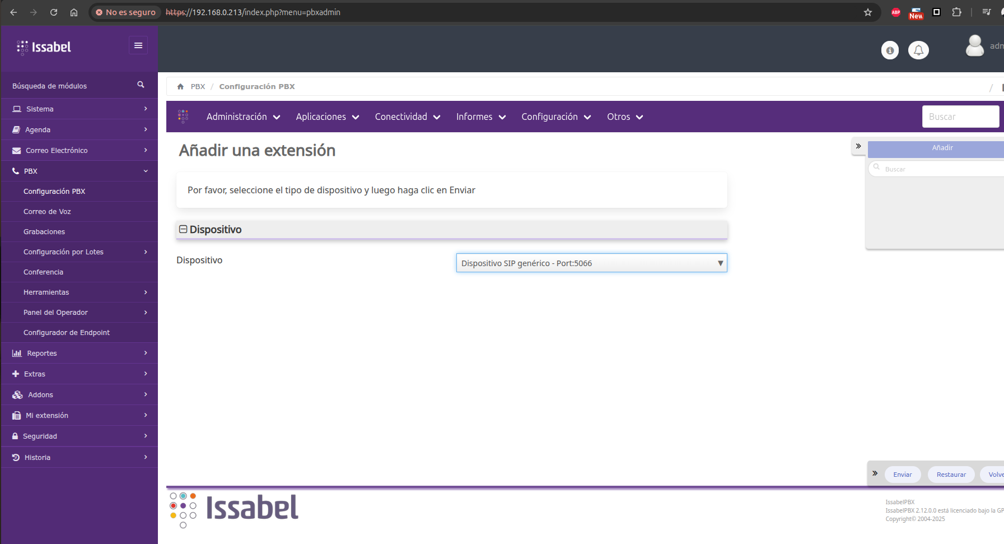Open the Conectividad menu
This screenshot has width=1004, height=544.
pos(407,117)
